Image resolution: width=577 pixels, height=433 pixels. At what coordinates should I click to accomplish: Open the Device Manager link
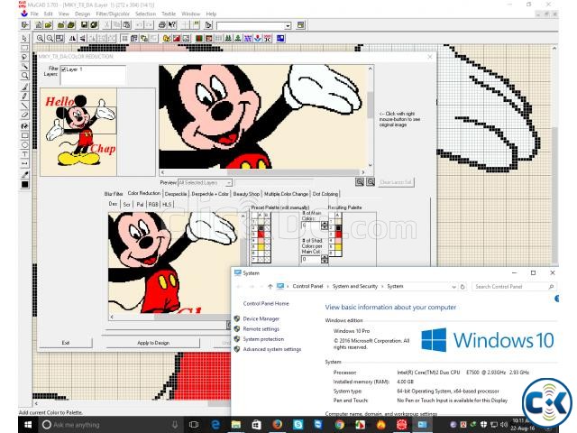click(261, 318)
